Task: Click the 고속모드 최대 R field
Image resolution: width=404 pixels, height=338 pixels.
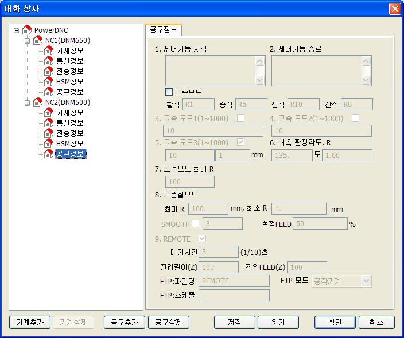Action: 190,181
